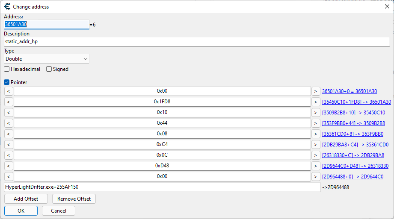Decrease the 0x1FD8 offset with left arrow

tap(9, 102)
